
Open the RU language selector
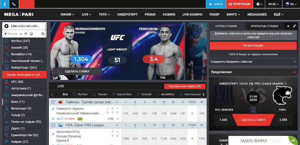pos(291,4)
